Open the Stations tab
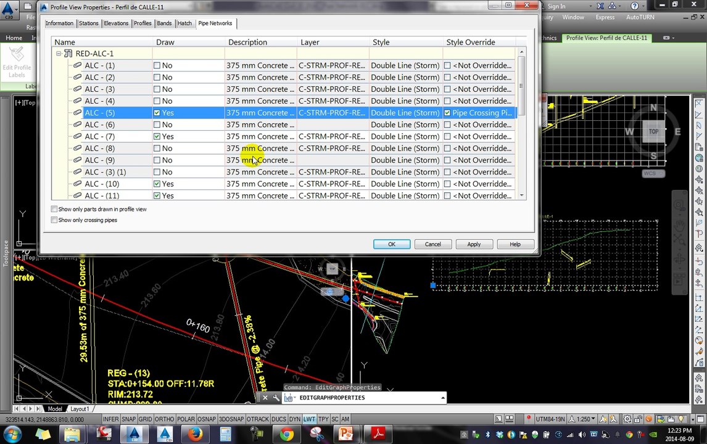This screenshot has height=444, width=707. click(88, 23)
